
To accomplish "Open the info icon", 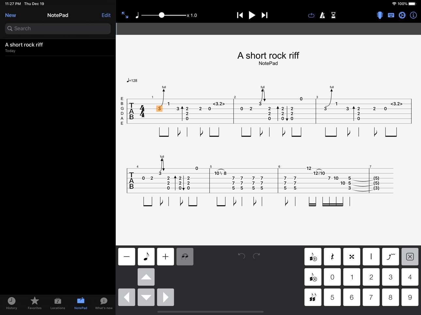I will tap(413, 15).
